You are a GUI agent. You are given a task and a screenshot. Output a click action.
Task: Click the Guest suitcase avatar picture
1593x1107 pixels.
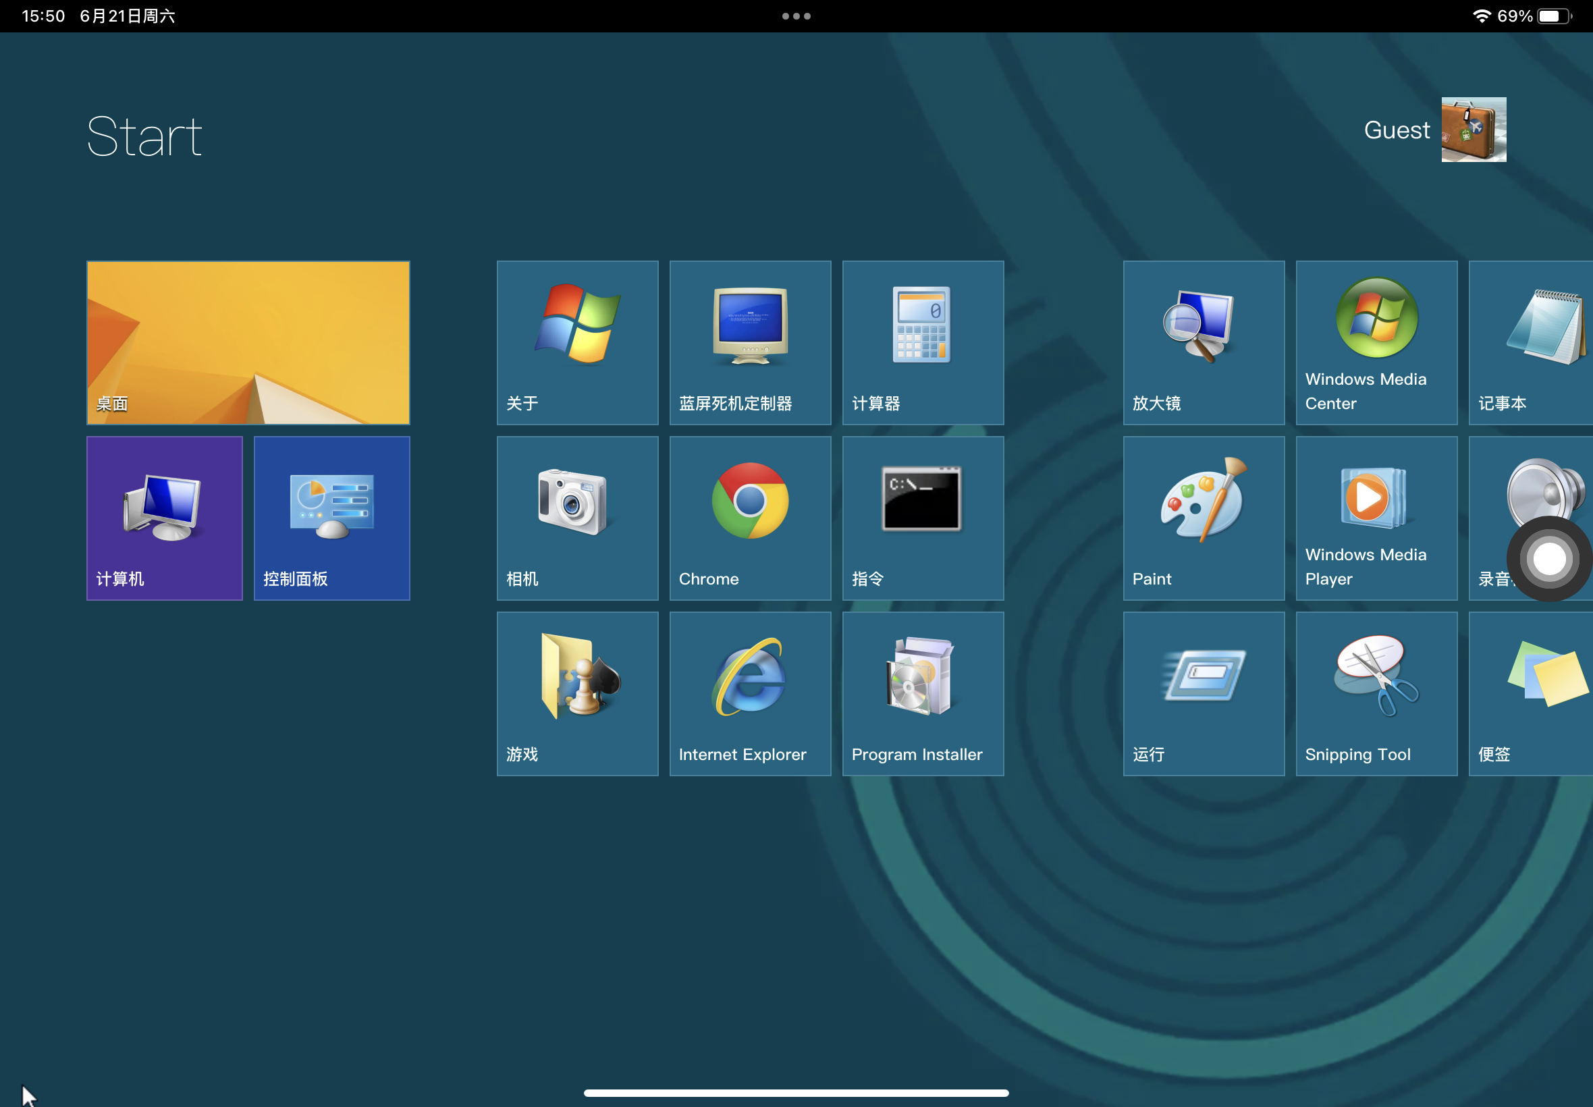pos(1474,130)
